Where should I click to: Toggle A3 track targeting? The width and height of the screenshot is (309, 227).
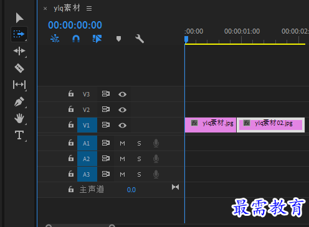point(87,174)
